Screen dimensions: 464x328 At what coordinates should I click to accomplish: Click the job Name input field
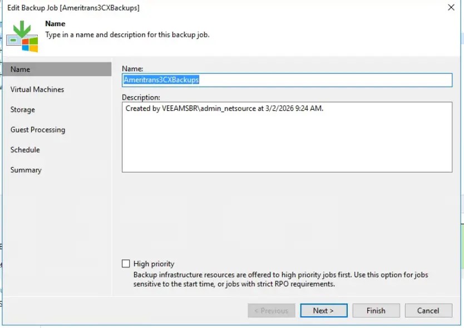coord(287,80)
